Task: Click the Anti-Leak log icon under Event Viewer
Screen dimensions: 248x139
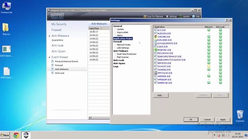Action: tap(53, 73)
